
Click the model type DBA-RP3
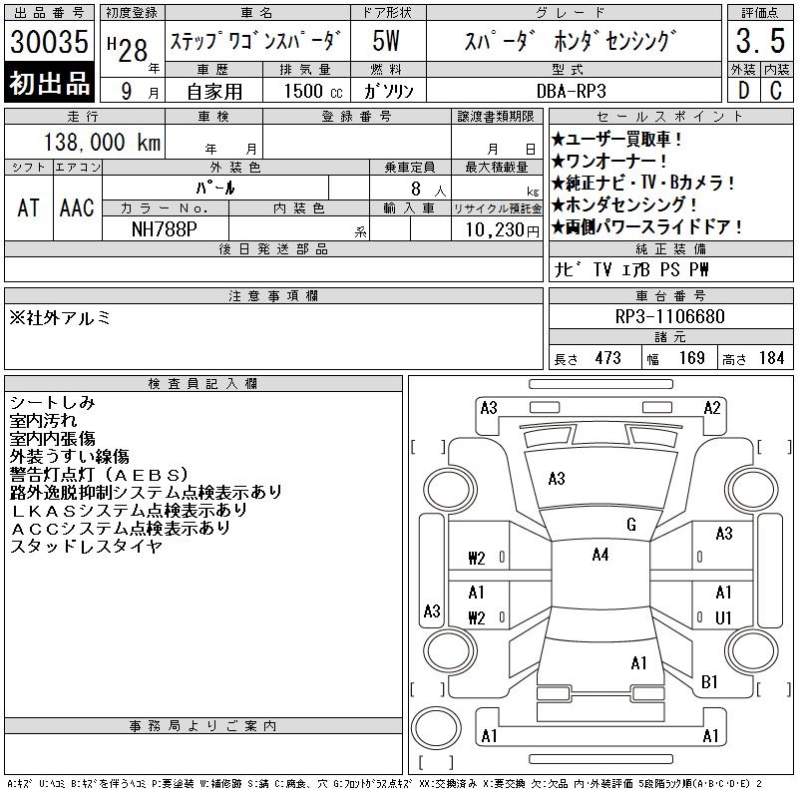coord(573,90)
